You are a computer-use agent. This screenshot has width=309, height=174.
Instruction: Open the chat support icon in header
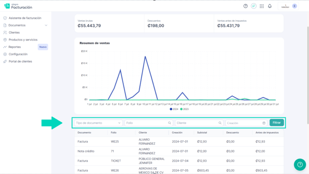click(254, 6)
